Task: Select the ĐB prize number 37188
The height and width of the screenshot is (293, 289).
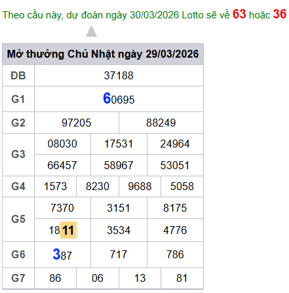Action: coord(119,76)
